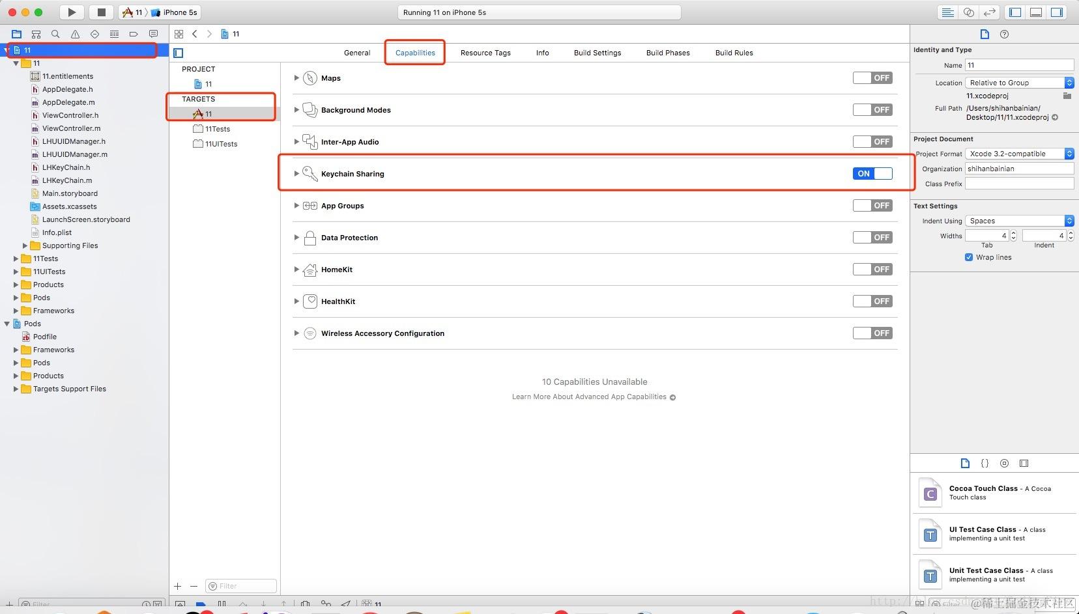Add a new target with plus button
The width and height of the screenshot is (1079, 614).
(178, 586)
